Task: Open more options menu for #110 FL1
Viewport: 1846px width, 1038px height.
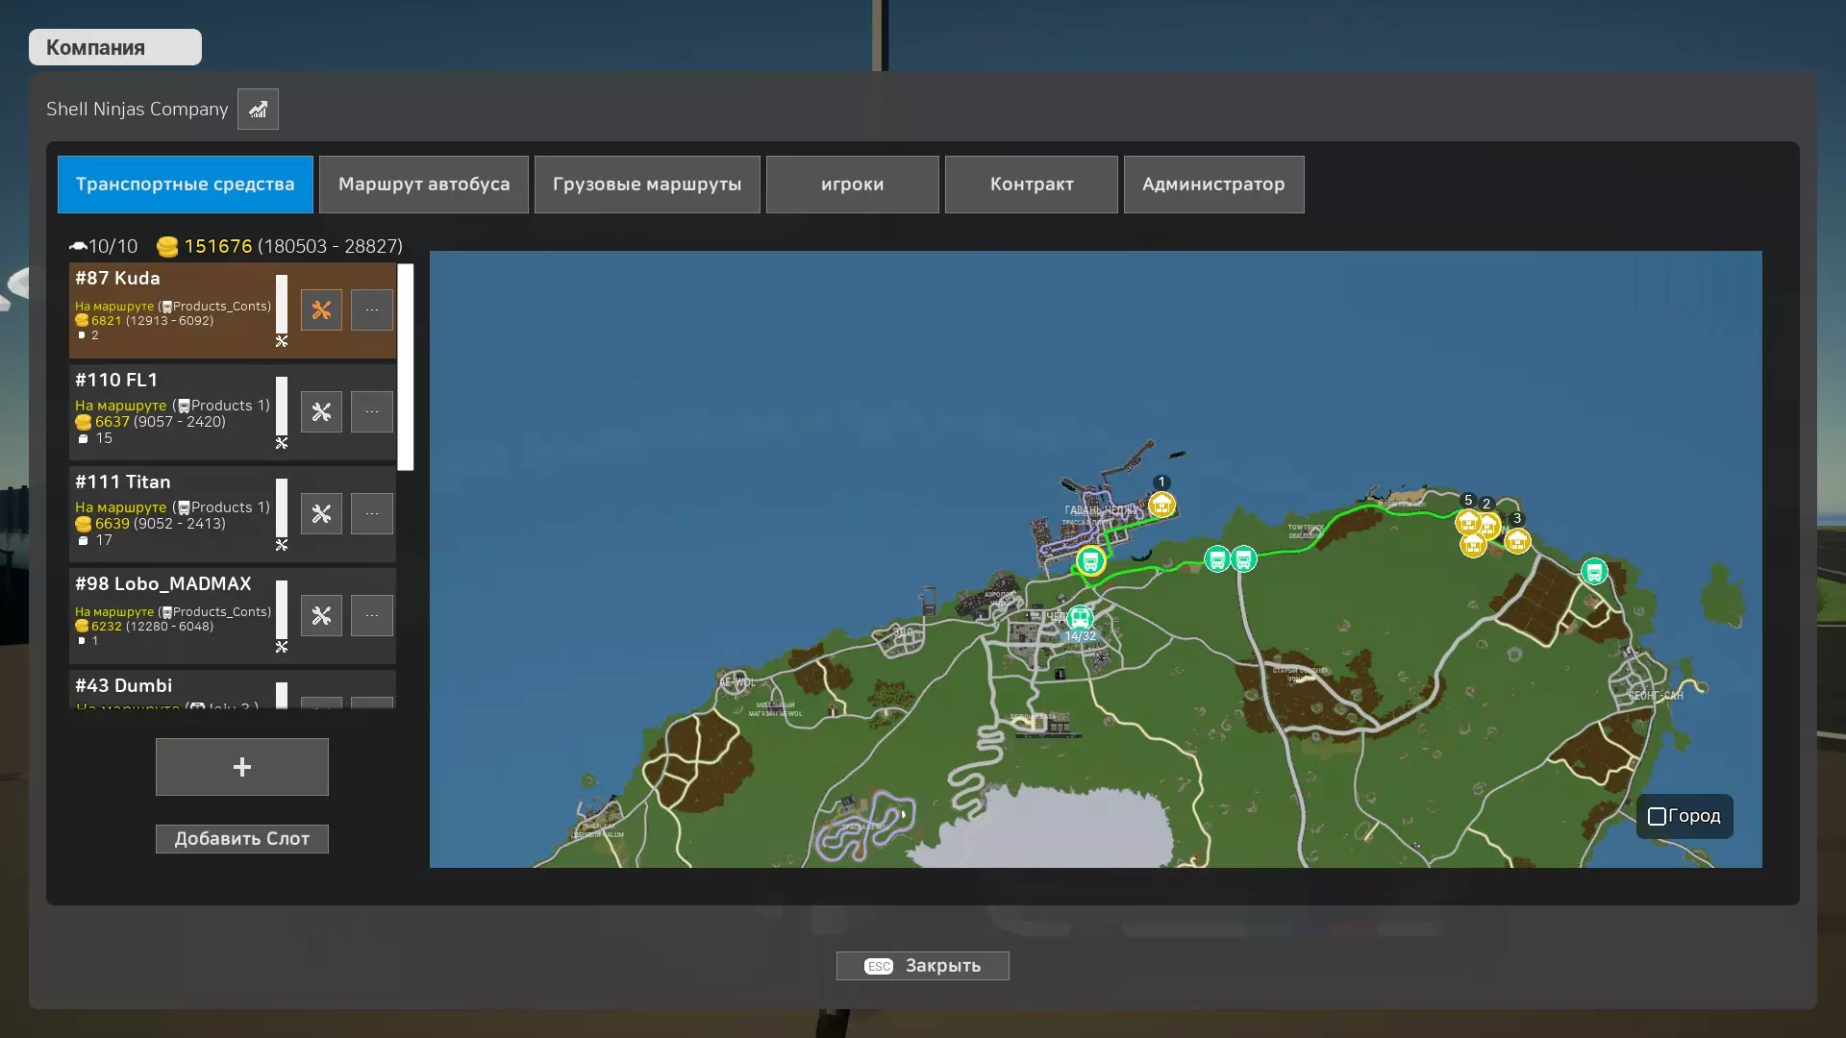Action: click(372, 412)
